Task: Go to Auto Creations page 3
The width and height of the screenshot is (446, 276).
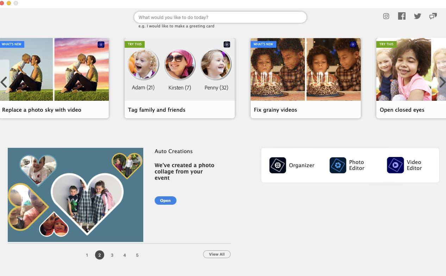Action: point(112,255)
